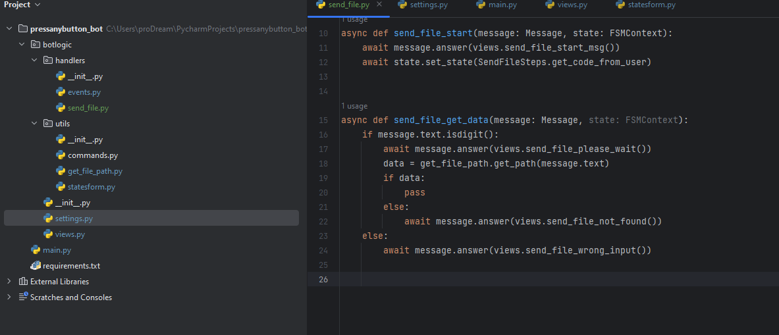Image resolution: width=779 pixels, height=335 pixels.
Task: Open the Project view dropdown
Action: click(36, 5)
